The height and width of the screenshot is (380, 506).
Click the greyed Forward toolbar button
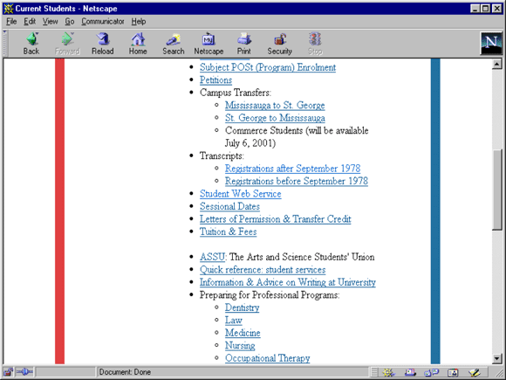67,44
